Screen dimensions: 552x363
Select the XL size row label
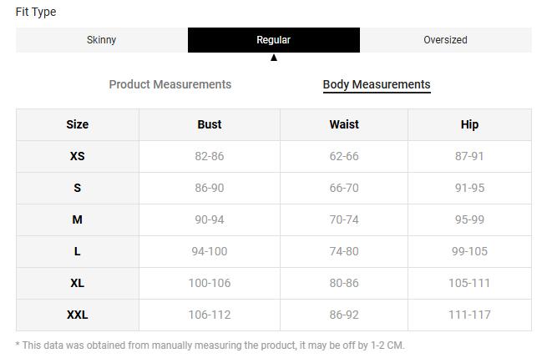point(78,283)
